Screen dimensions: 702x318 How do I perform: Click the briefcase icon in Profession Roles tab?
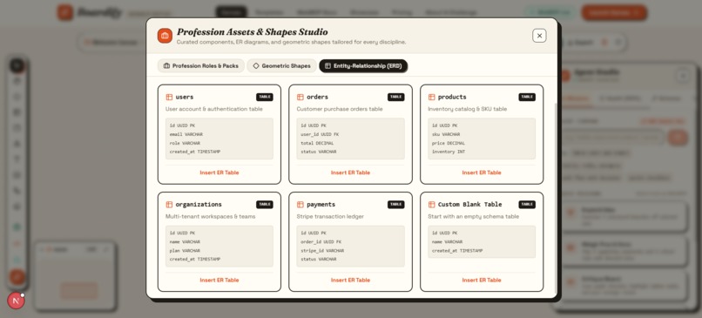[166, 66]
